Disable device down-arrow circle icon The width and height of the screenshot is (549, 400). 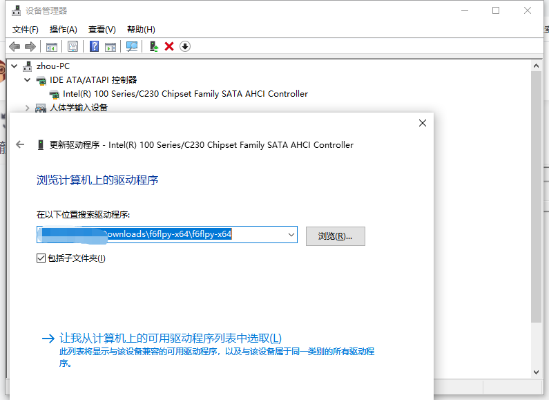tap(185, 46)
